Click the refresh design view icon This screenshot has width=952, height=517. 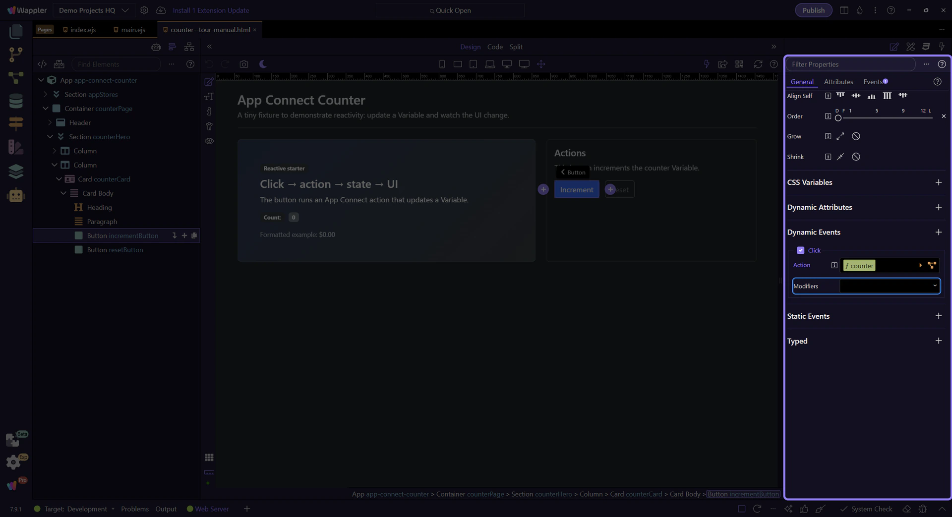[758, 64]
